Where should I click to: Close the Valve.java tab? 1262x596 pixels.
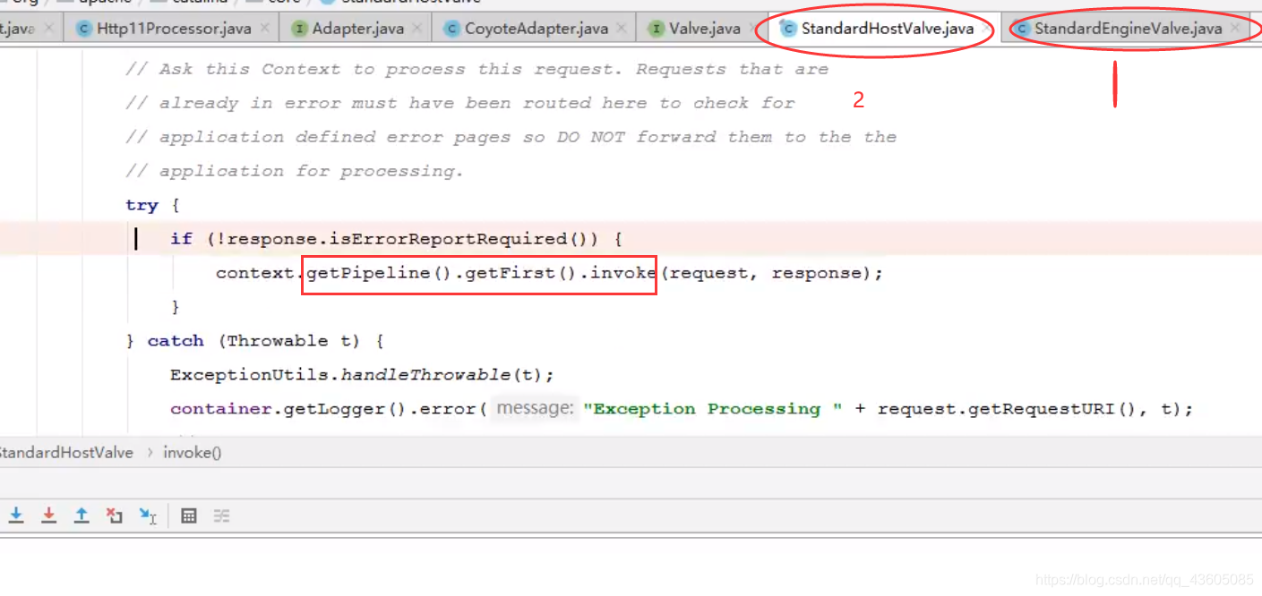click(755, 29)
